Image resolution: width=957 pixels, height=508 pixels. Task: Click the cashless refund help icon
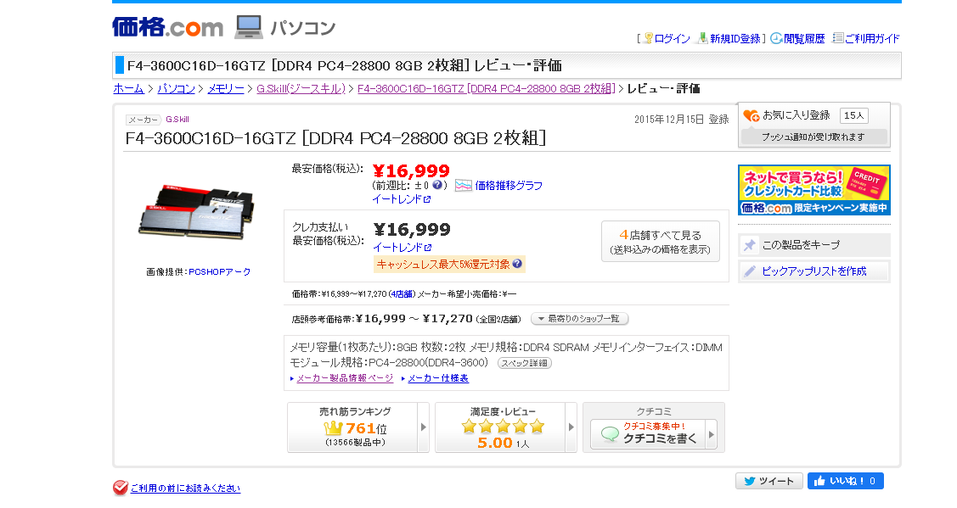pos(517,264)
